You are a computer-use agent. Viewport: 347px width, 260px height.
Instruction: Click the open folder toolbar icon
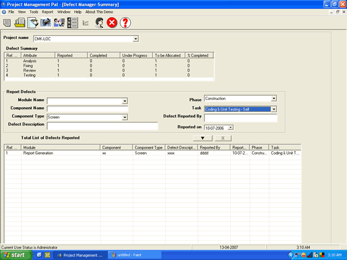(x=20, y=22)
